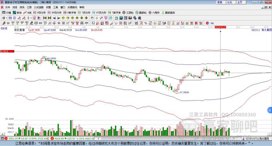The height and width of the screenshot is (146, 272).
Task: Click the 日K线 chart label
Action: pyautogui.click(x=4, y=28)
